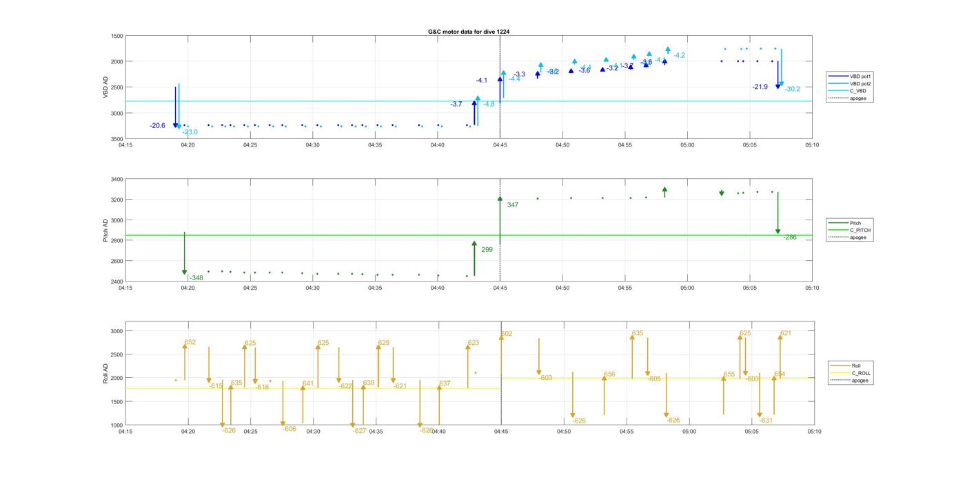
Task: Click the "-618" roll data label
Action: point(262,388)
